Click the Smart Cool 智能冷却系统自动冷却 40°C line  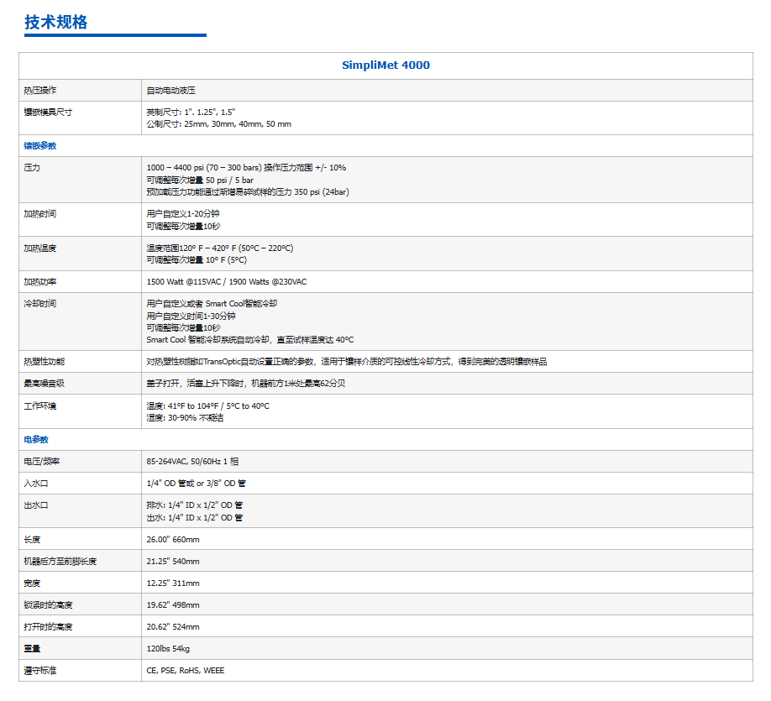[x=249, y=340]
